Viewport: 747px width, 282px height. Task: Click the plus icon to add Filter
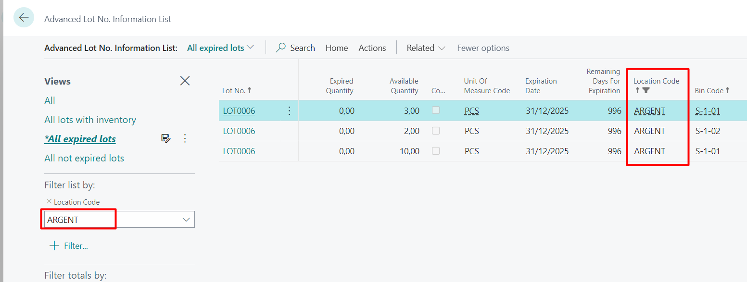click(54, 246)
